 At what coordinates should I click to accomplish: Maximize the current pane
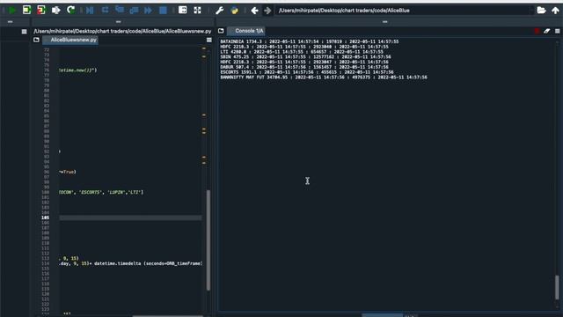pyautogui.click(x=182, y=10)
